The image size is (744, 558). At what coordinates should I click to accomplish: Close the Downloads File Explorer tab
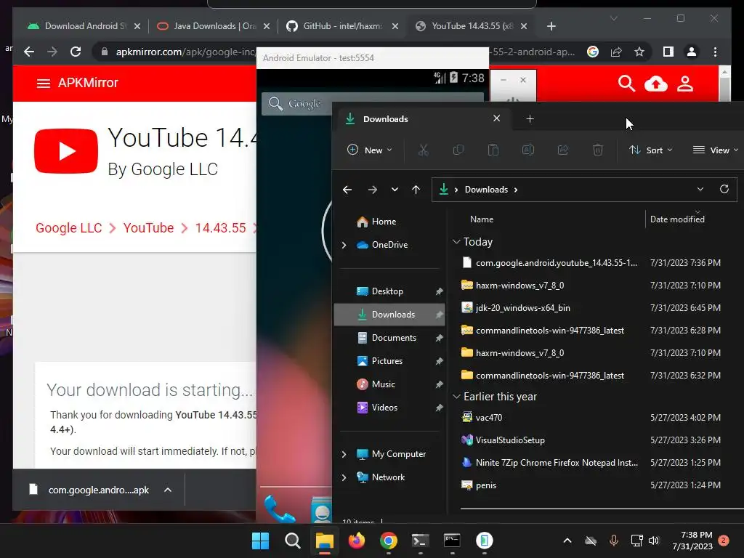[496, 118]
